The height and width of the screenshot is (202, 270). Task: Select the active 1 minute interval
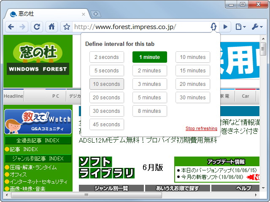coord(150,57)
